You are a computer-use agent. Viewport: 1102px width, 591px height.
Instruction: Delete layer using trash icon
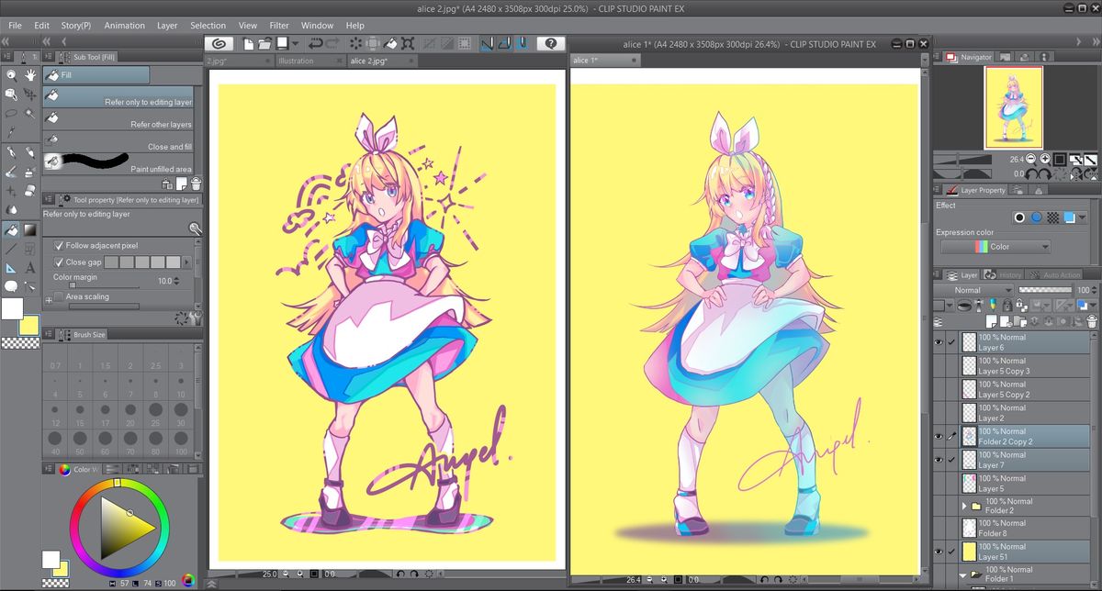pos(1093,321)
